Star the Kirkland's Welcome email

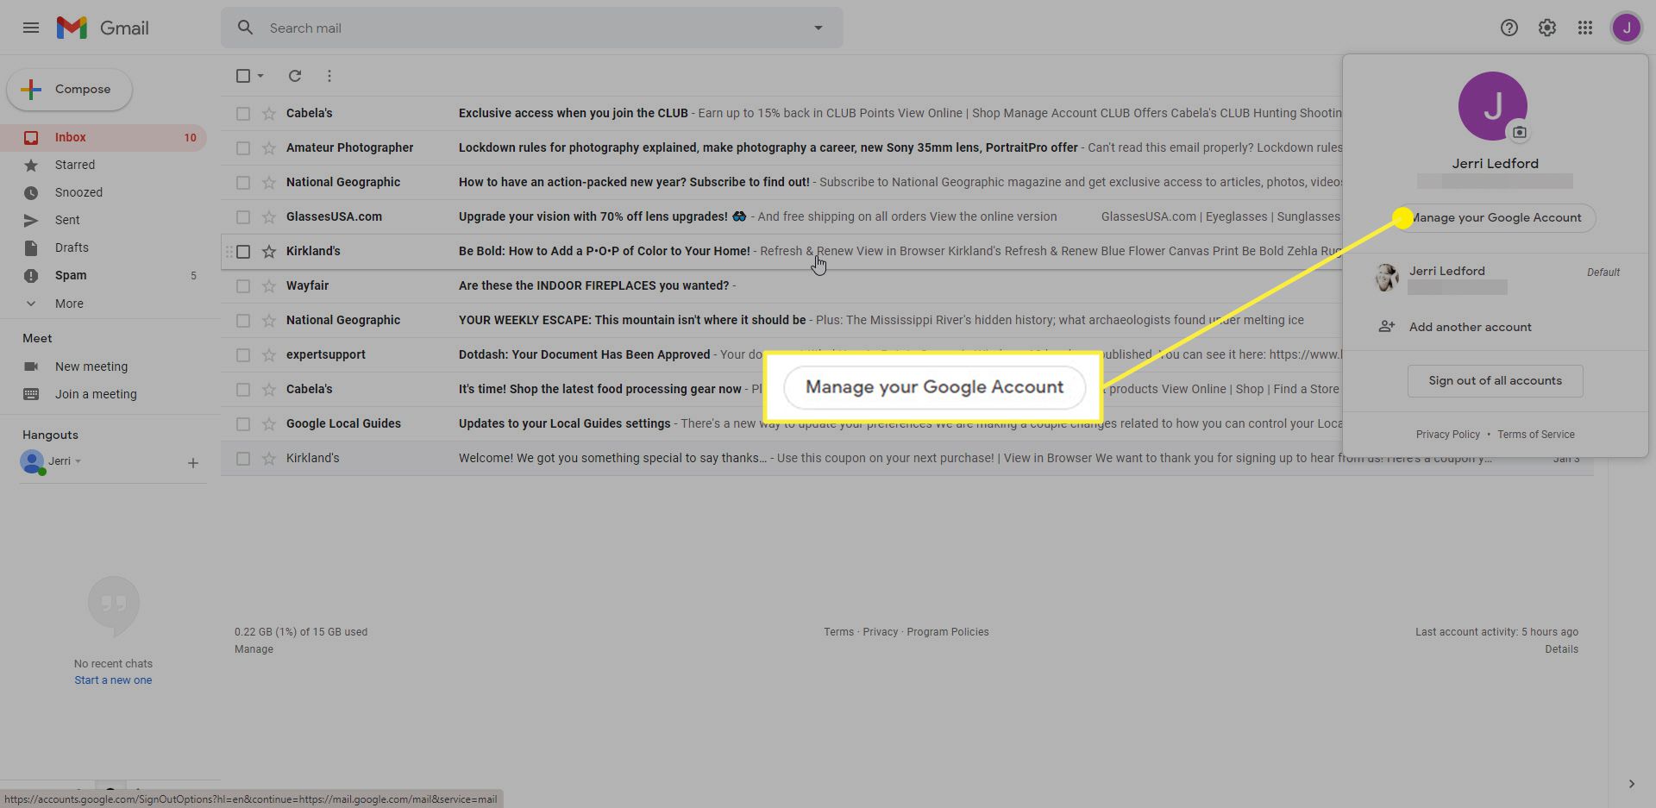pyautogui.click(x=269, y=458)
